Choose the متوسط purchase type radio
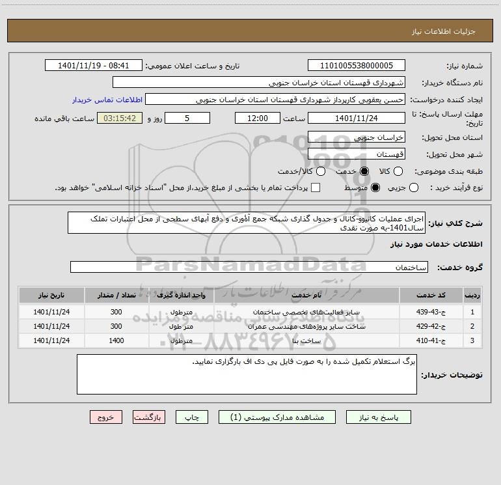 (375, 187)
